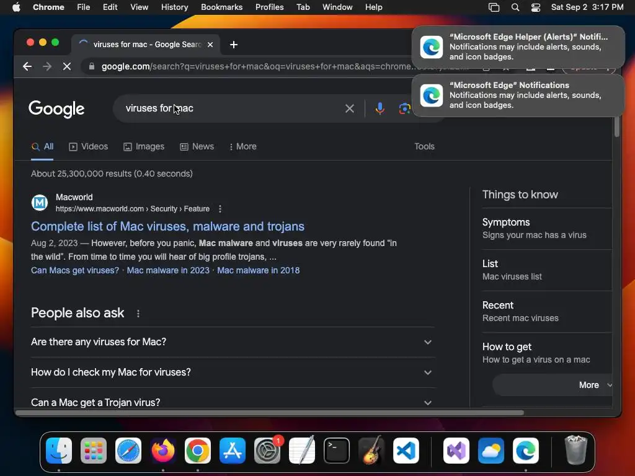Launch Safari from the Dock
The height and width of the screenshot is (476, 635).
point(128,450)
